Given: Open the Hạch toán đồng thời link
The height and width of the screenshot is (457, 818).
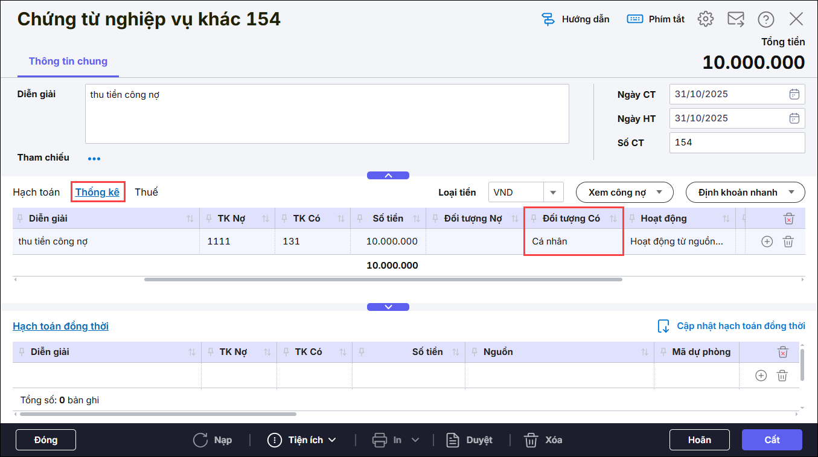Looking at the screenshot, I should coord(60,326).
